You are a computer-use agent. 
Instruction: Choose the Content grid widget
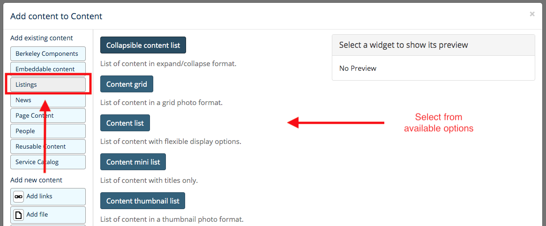point(127,84)
